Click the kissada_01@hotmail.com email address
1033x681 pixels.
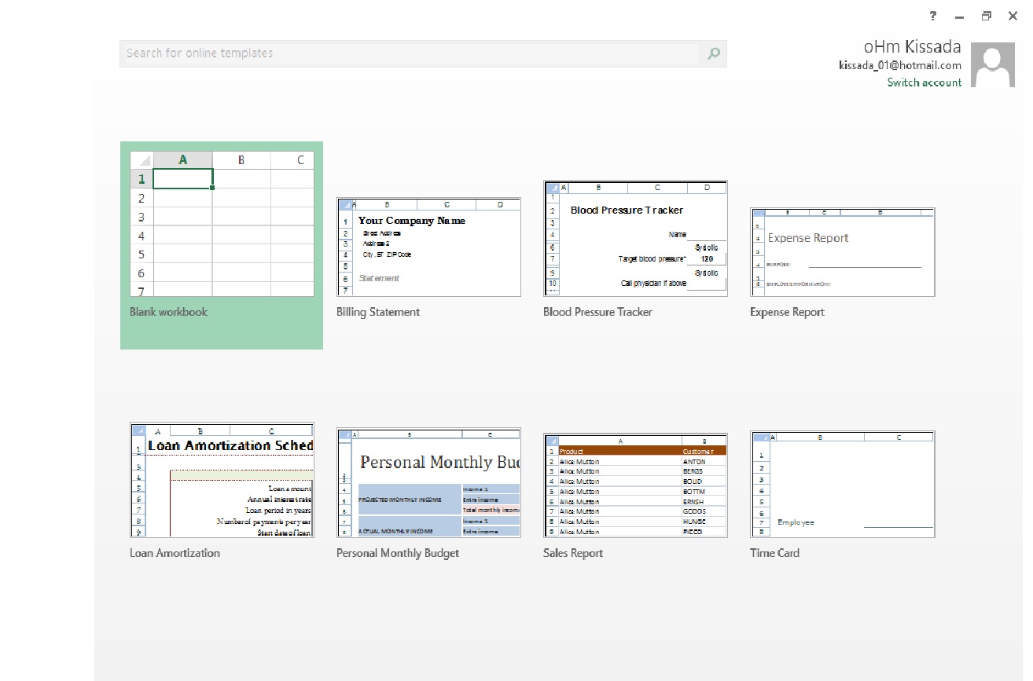pyautogui.click(x=899, y=66)
